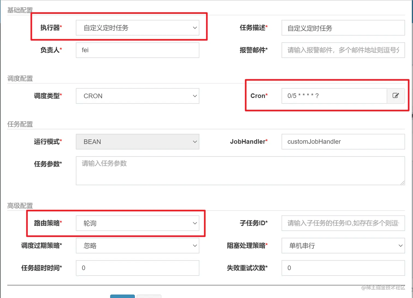This screenshot has height=298, width=413.
Task: Click the JobHandler field with customJobHandler
Action: click(x=343, y=141)
